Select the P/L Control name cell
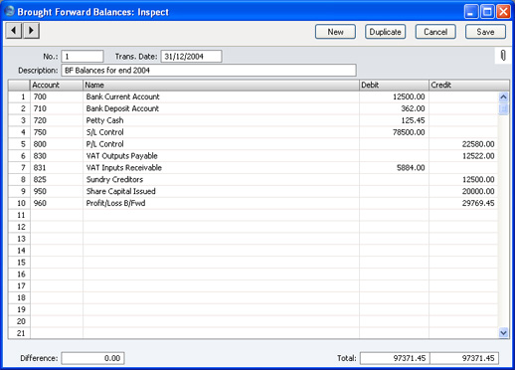 (221, 144)
